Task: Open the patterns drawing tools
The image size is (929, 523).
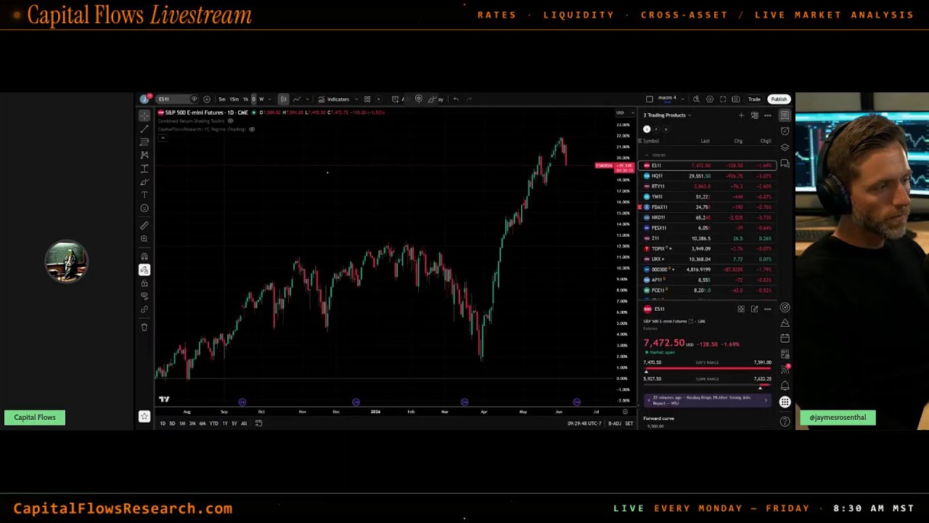Action: [144, 155]
